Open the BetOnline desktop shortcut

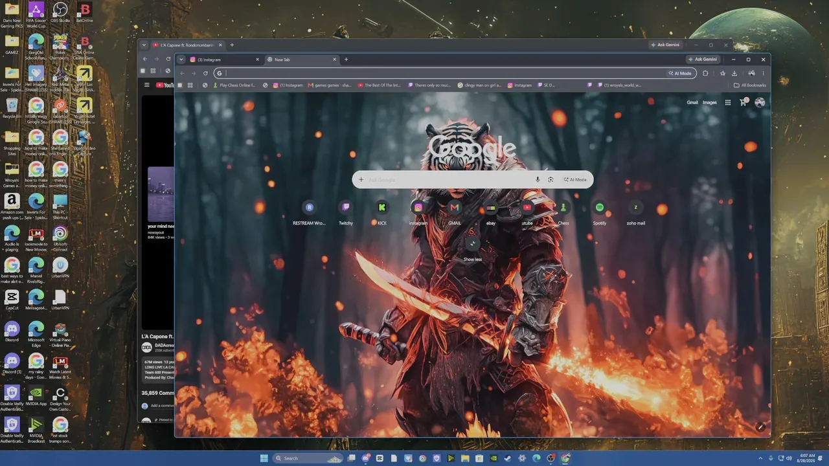[x=84, y=13]
